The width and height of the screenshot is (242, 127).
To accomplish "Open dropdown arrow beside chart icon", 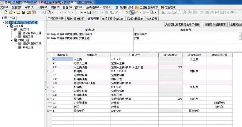I will coord(53,13).
